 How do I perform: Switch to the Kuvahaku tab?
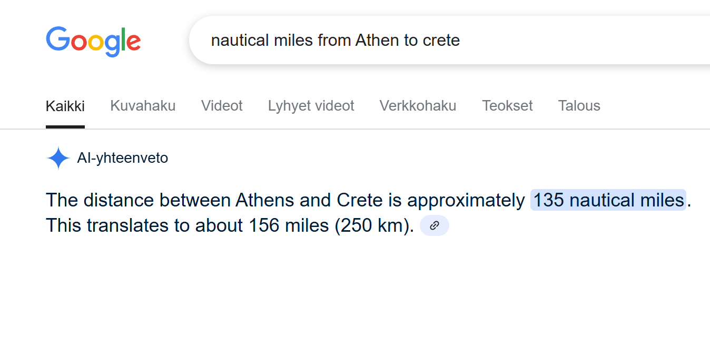pyautogui.click(x=143, y=106)
